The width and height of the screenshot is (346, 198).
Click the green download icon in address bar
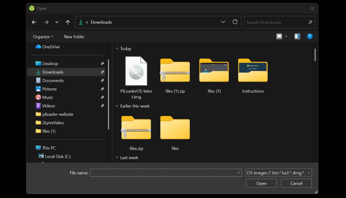(81, 22)
